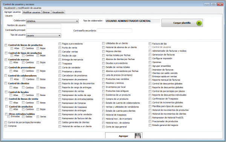Enable Productos mas vendidos checkbox
The image size is (226, 142).
(x=103, y=79)
